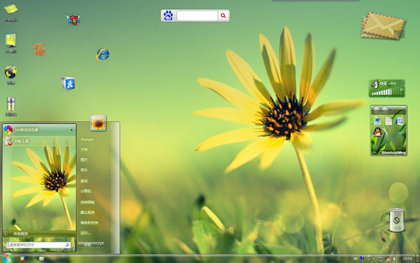
Task: Click the taskbar clock 15:54
Action: pyautogui.click(x=407, y=259)
